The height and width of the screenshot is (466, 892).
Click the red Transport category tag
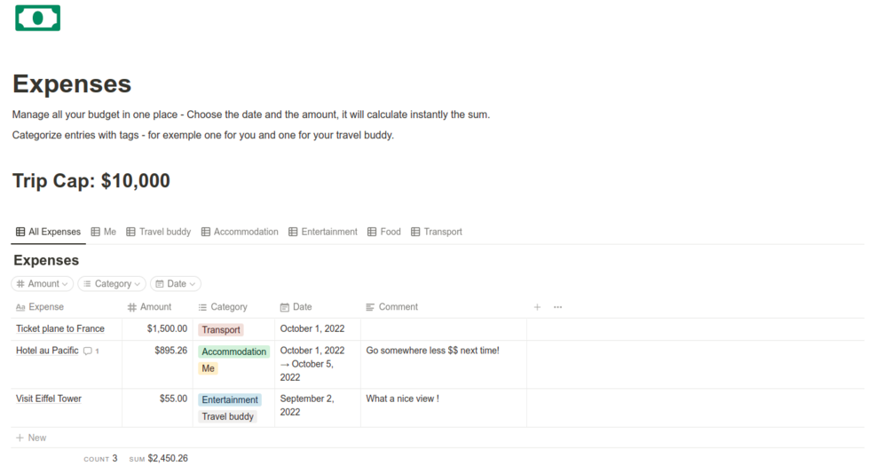click(221, 330)
